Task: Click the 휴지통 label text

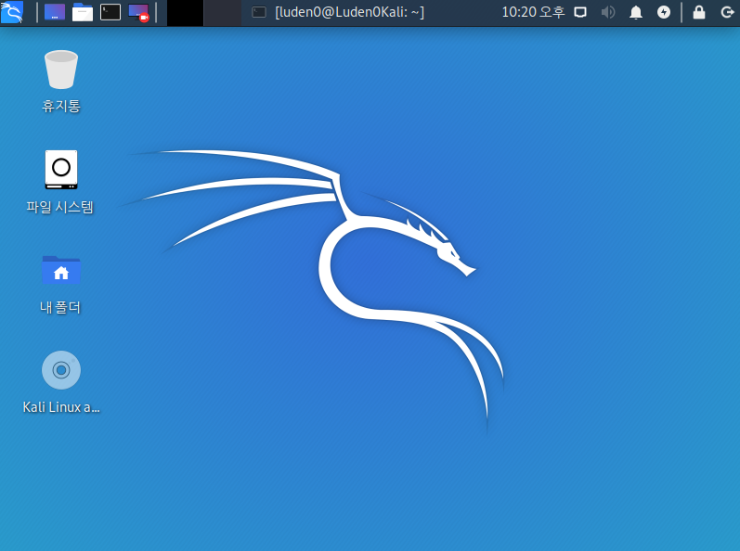Action: pos(61,106)
